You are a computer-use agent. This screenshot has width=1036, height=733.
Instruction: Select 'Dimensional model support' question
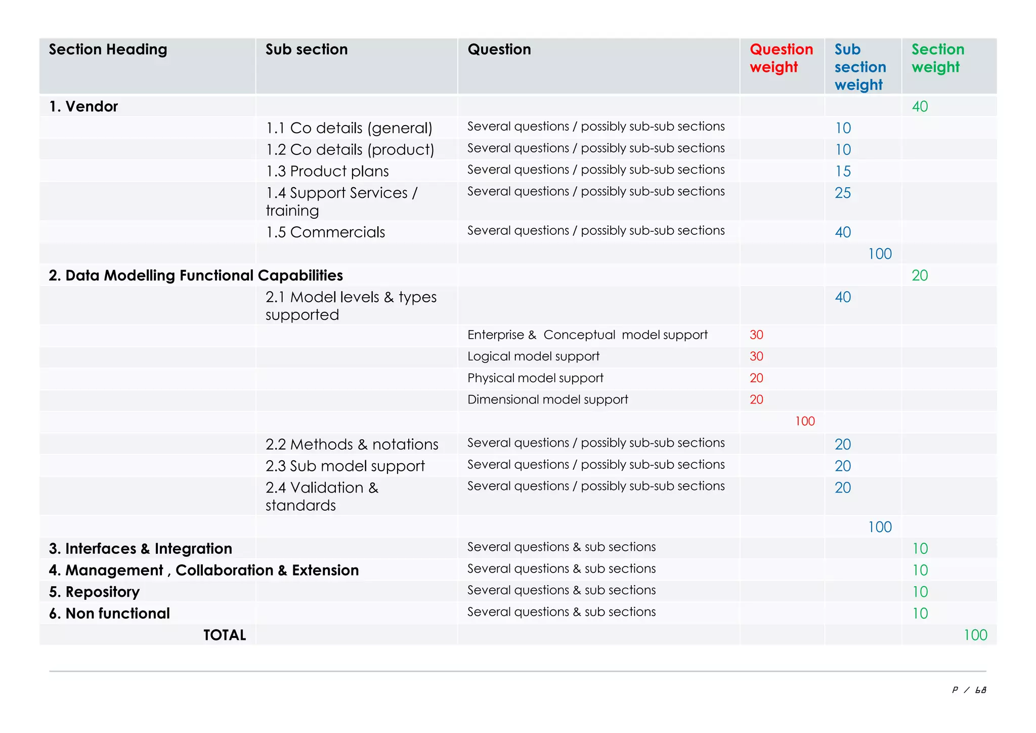[547, 400]
